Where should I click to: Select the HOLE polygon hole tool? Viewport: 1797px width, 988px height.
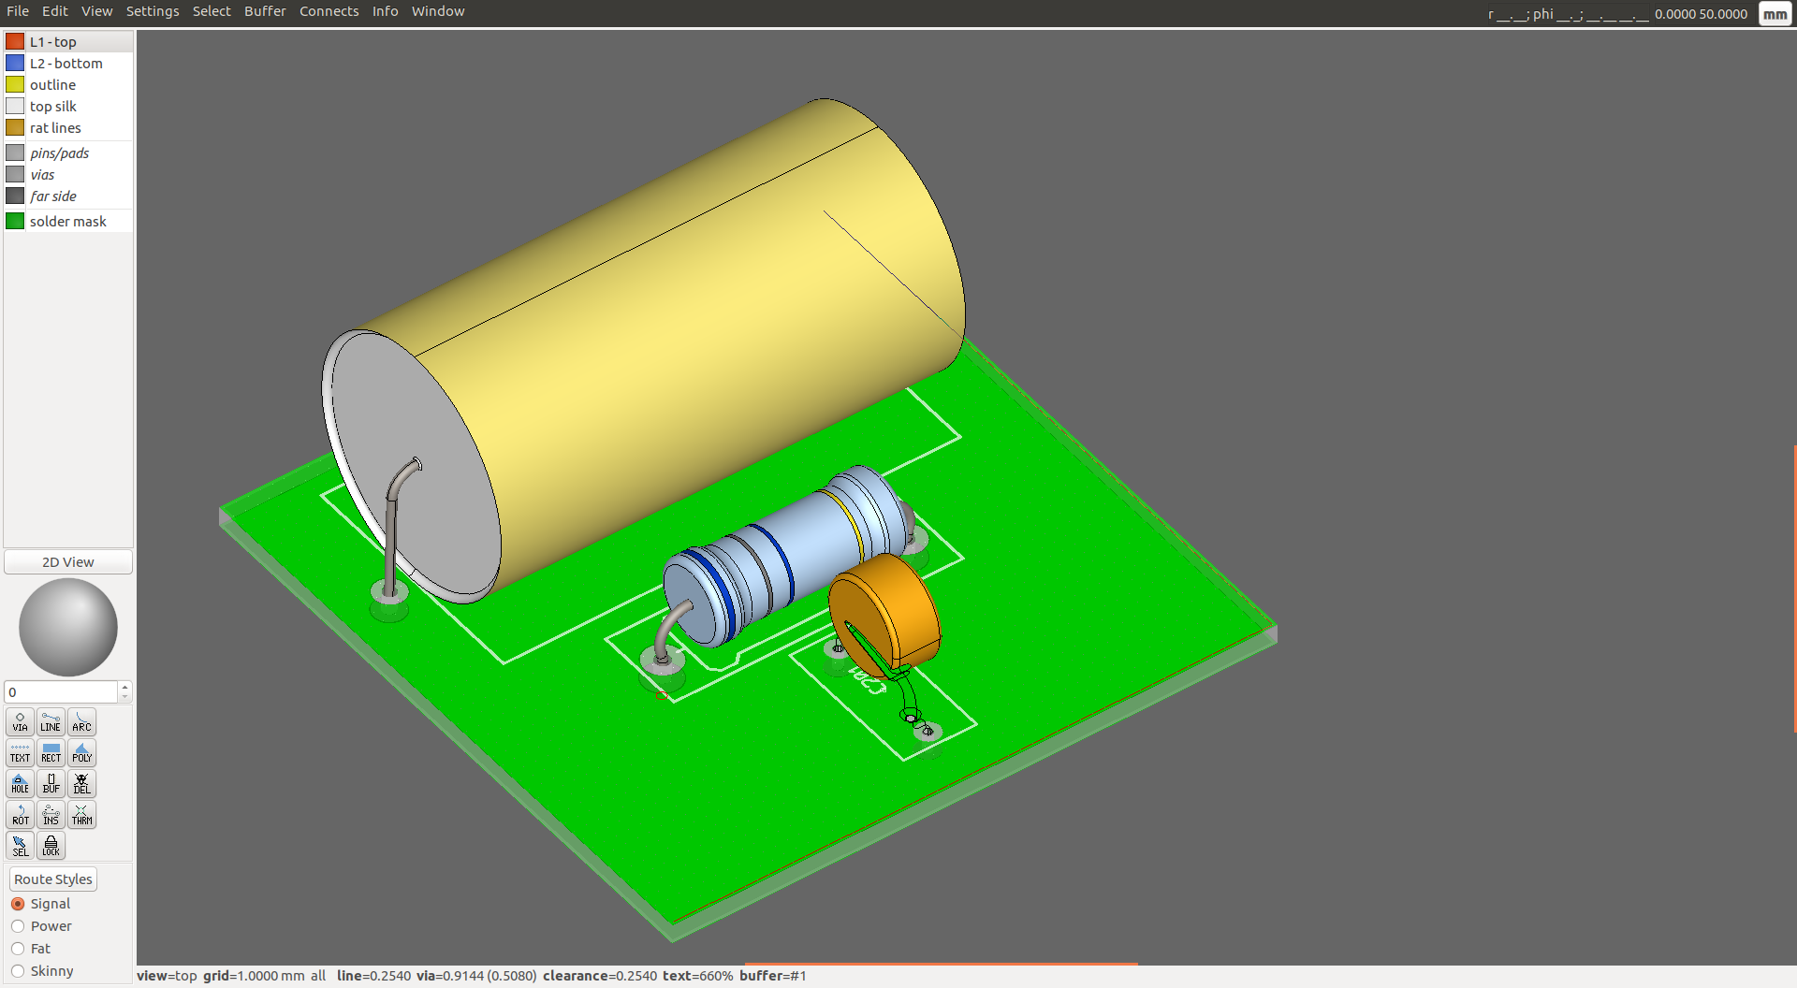(20, 784)
